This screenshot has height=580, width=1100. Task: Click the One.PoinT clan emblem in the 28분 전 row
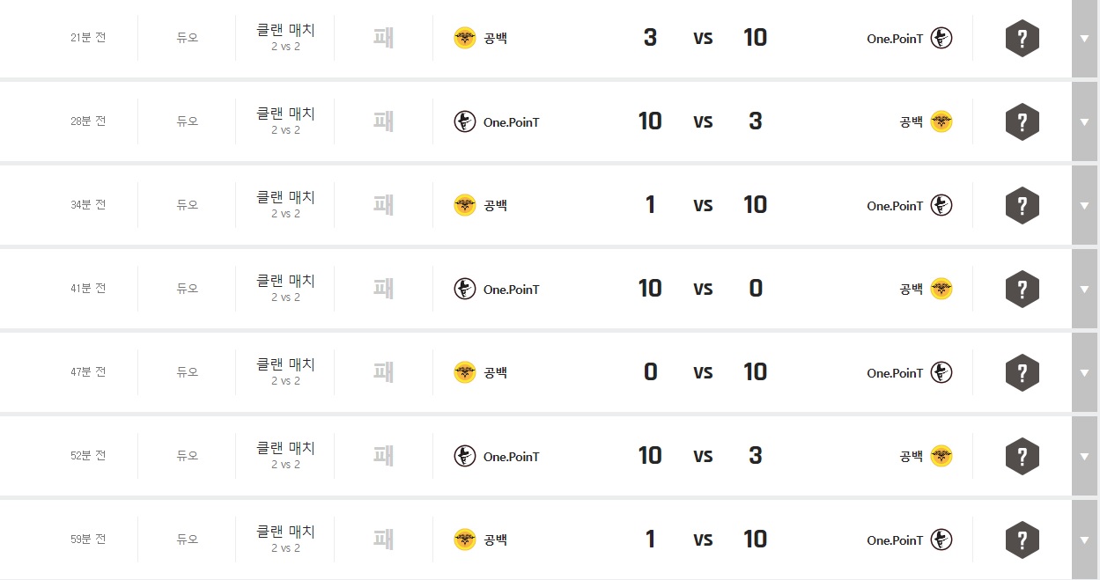pyautogui.click(x=464, y=121)
